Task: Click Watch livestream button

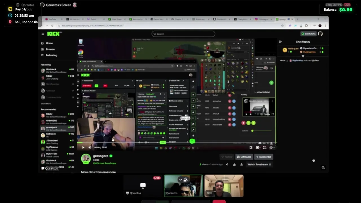Action: 259,164
